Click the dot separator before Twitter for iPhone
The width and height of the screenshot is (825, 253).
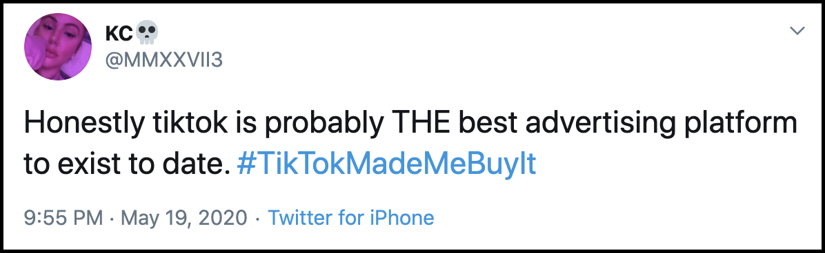pyautogui.click(x=257, y=218)
